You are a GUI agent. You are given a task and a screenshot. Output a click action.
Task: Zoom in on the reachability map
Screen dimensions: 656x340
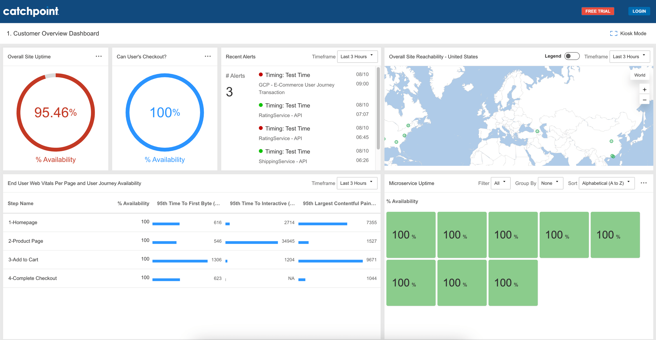pos(645,89)
